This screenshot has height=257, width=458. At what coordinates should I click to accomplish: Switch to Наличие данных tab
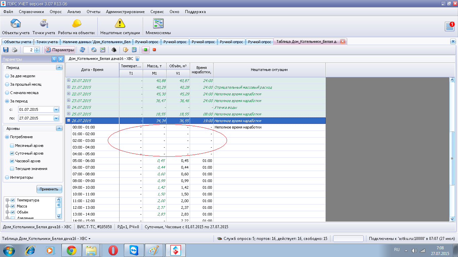[97, 42]
